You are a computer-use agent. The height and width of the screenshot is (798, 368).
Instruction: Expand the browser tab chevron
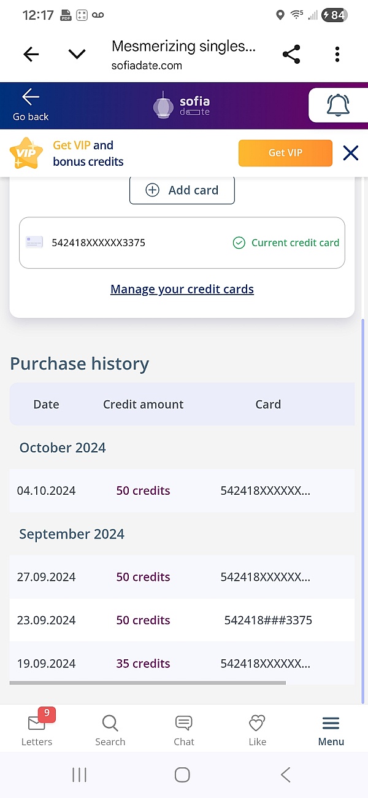[77, 55]
